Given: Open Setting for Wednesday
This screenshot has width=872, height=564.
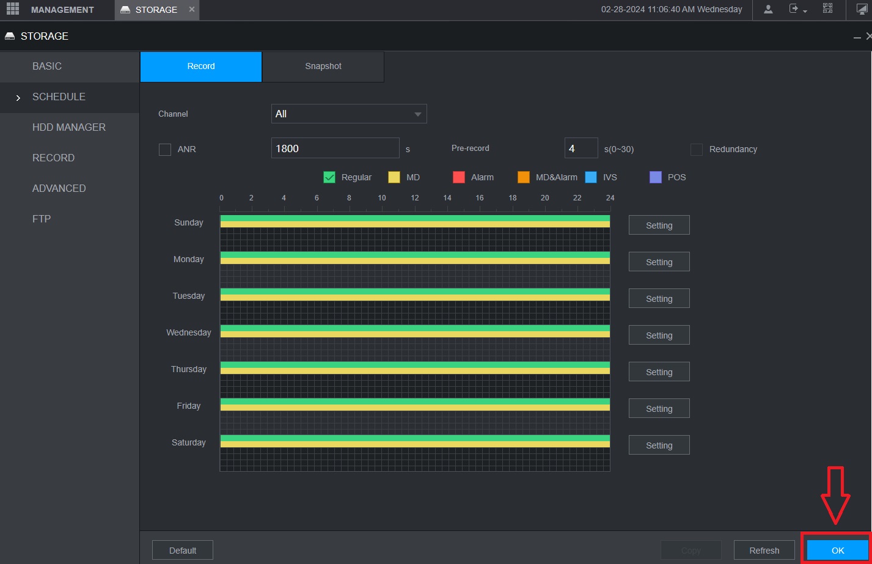Looking at the screenshot, I should click(659, 335).
